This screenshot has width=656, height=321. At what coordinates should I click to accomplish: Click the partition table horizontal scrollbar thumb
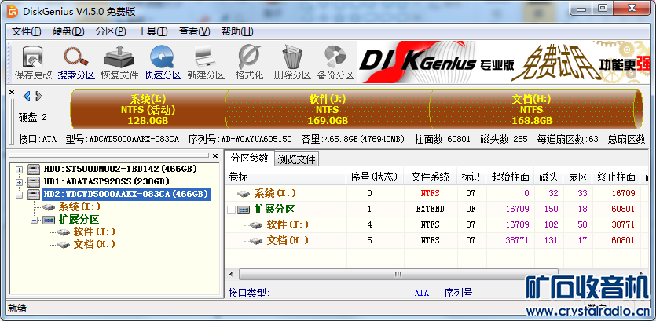point(398,274)
